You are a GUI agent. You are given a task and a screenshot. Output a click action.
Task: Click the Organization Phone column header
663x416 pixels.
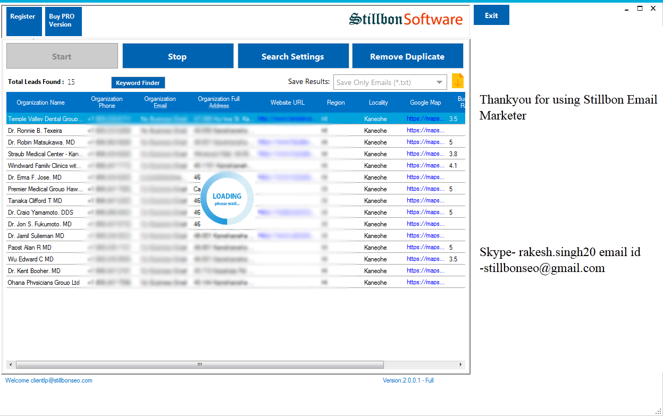tap(107, 103)
